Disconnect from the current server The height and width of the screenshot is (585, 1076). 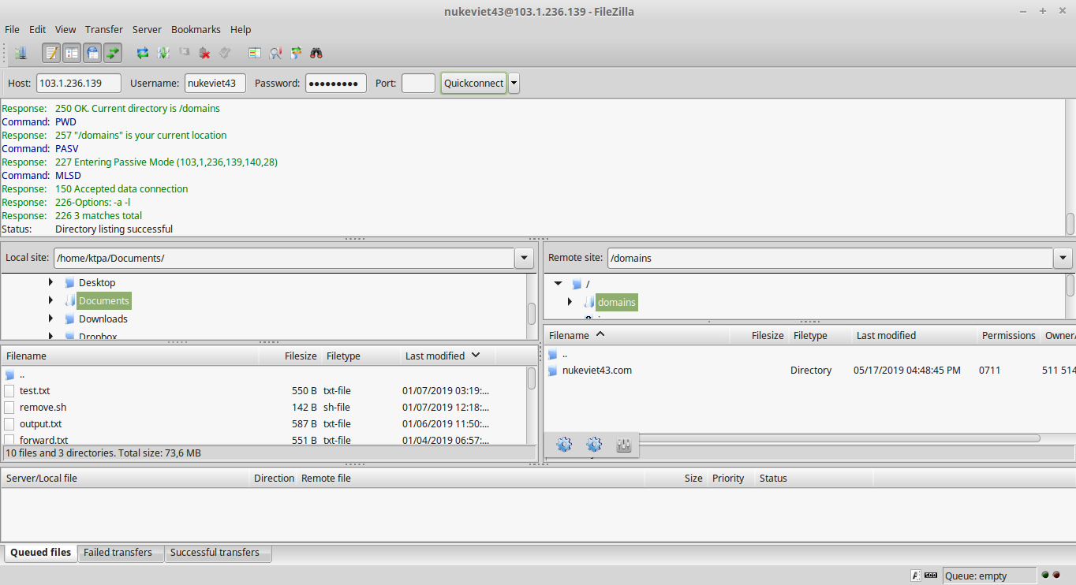tap(204, 53)
